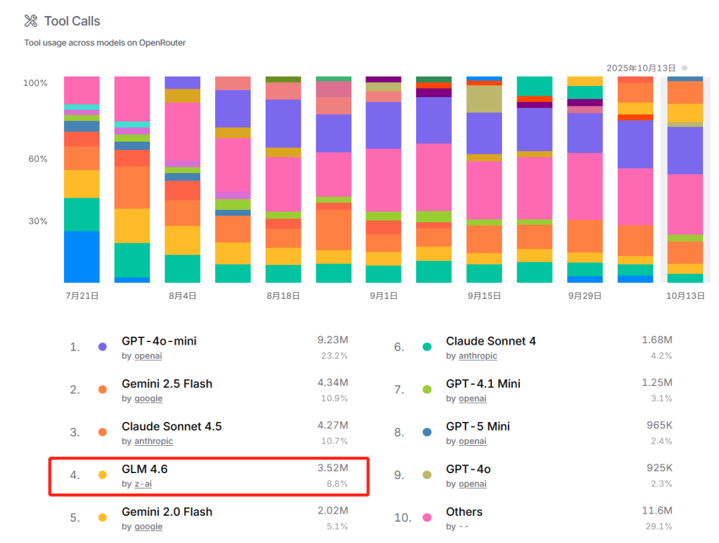Click the 'Tool usage across models on OpenRouter' subtitle

(105, 43)
